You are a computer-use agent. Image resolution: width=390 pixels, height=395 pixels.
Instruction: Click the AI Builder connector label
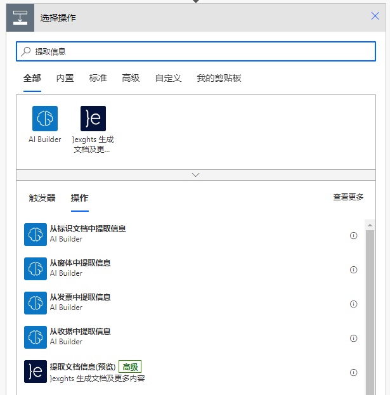tap(45, 139)
